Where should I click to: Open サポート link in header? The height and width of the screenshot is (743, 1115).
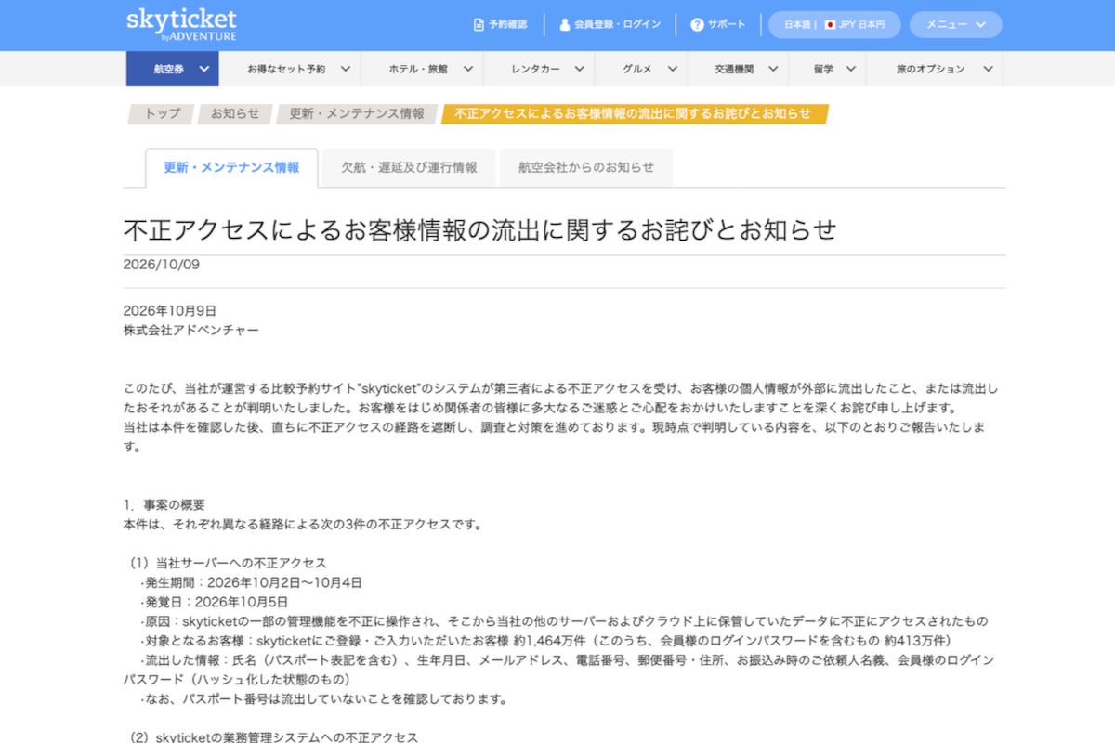pos(718,25)
